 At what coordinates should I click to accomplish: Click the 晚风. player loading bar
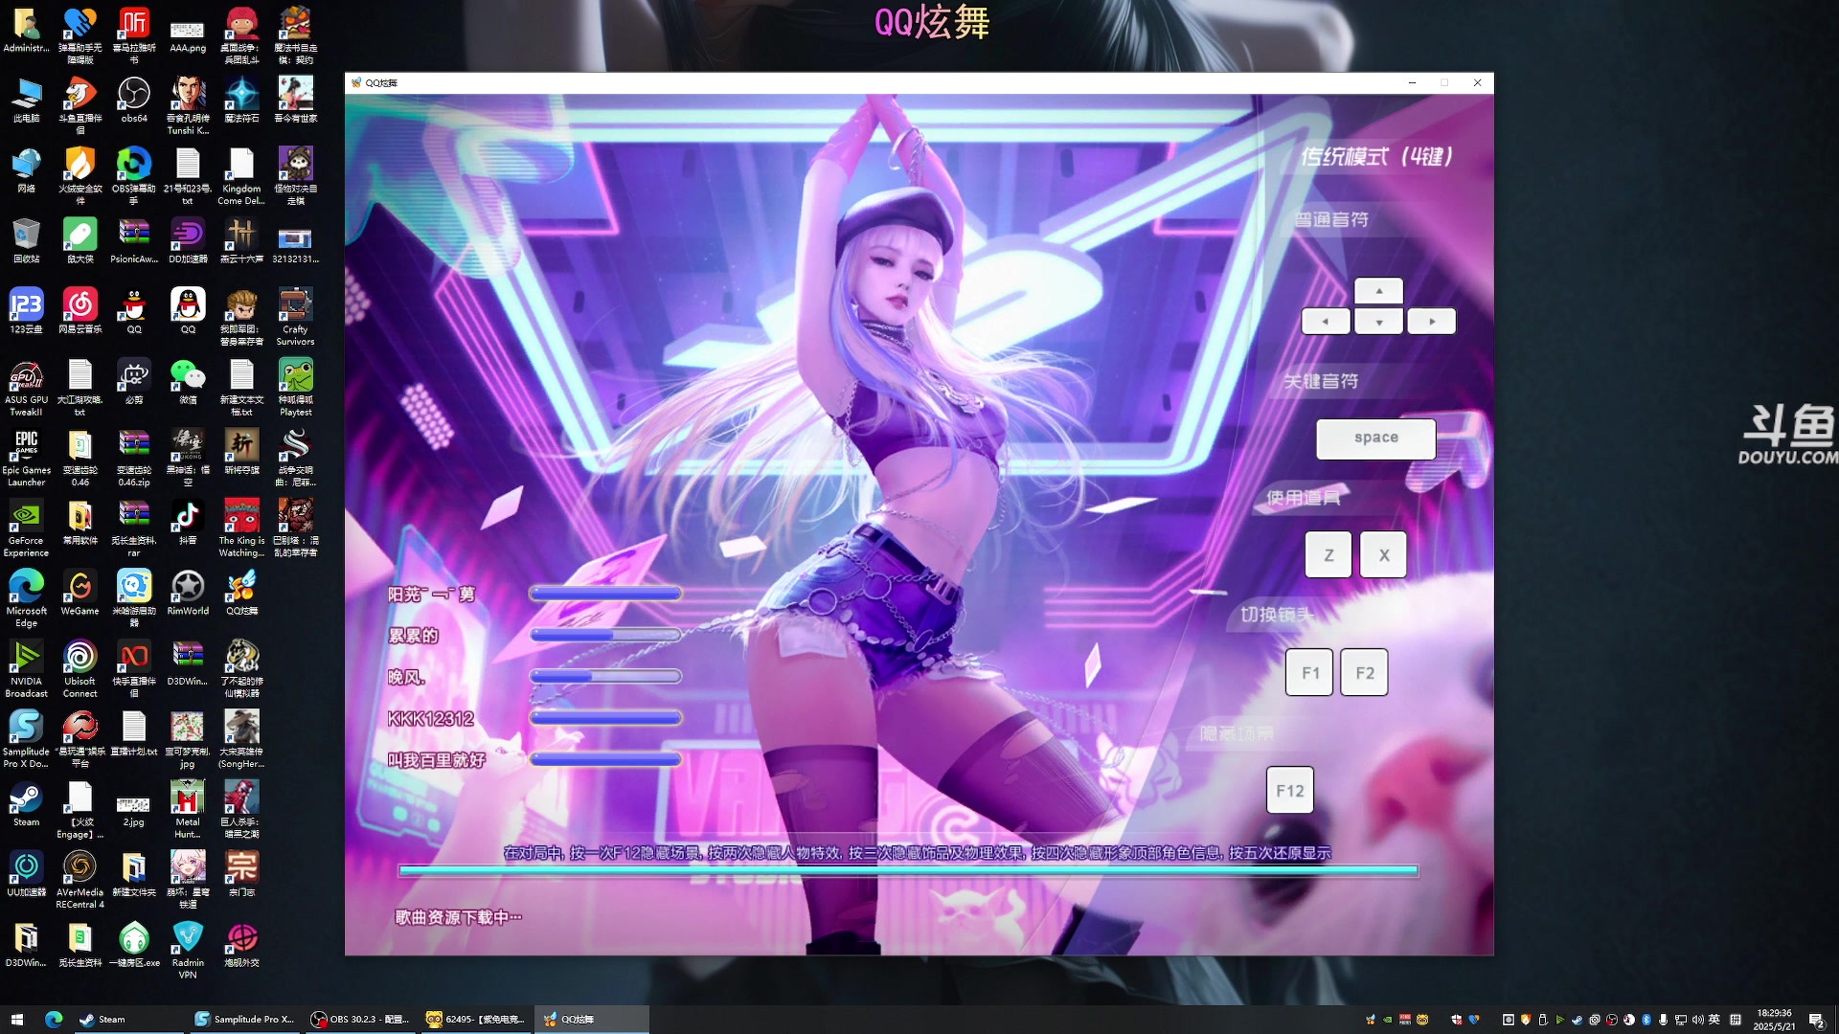point(605,676)
